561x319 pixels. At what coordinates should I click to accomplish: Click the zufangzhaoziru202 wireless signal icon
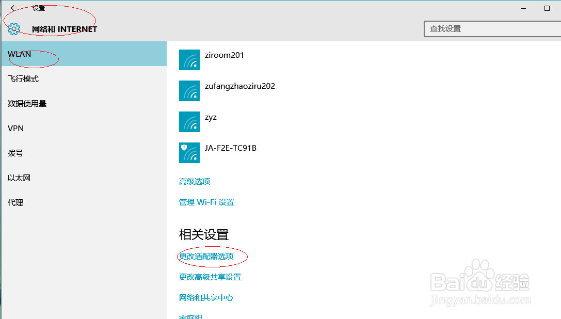pos(189,91)
